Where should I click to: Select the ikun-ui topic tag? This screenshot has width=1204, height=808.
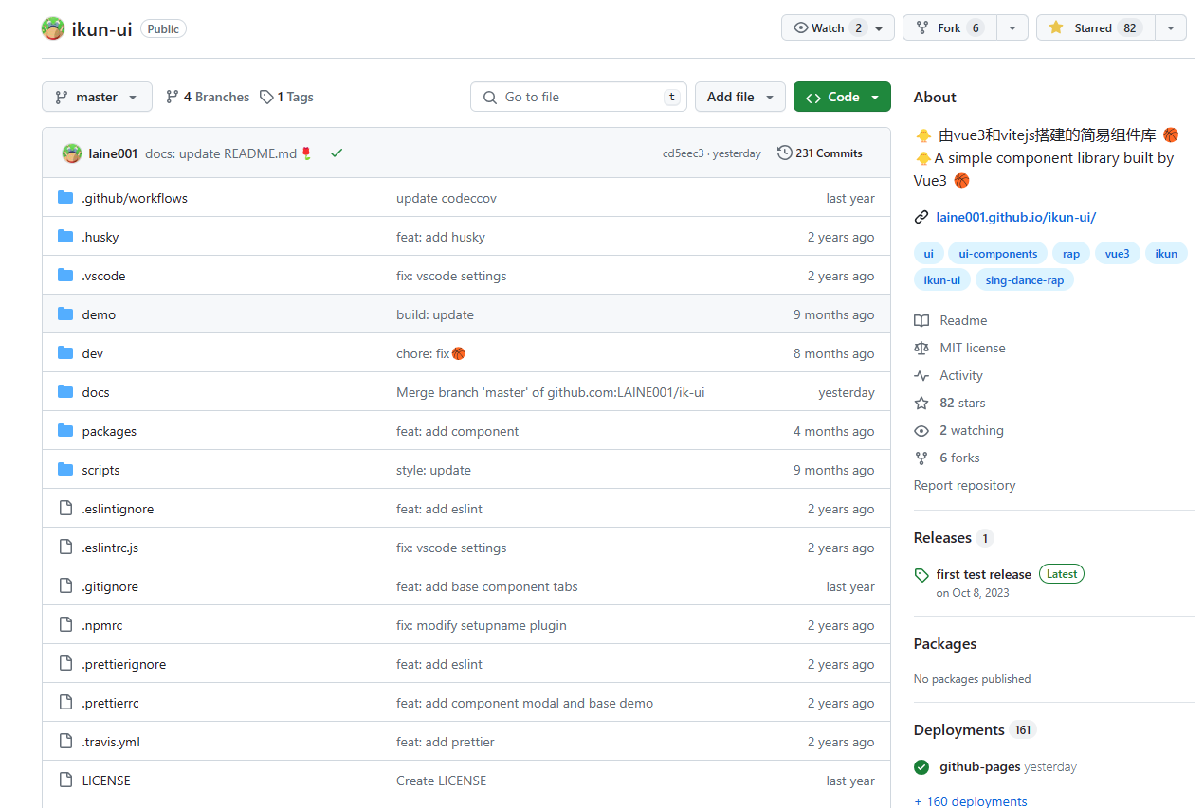[942, 279]
